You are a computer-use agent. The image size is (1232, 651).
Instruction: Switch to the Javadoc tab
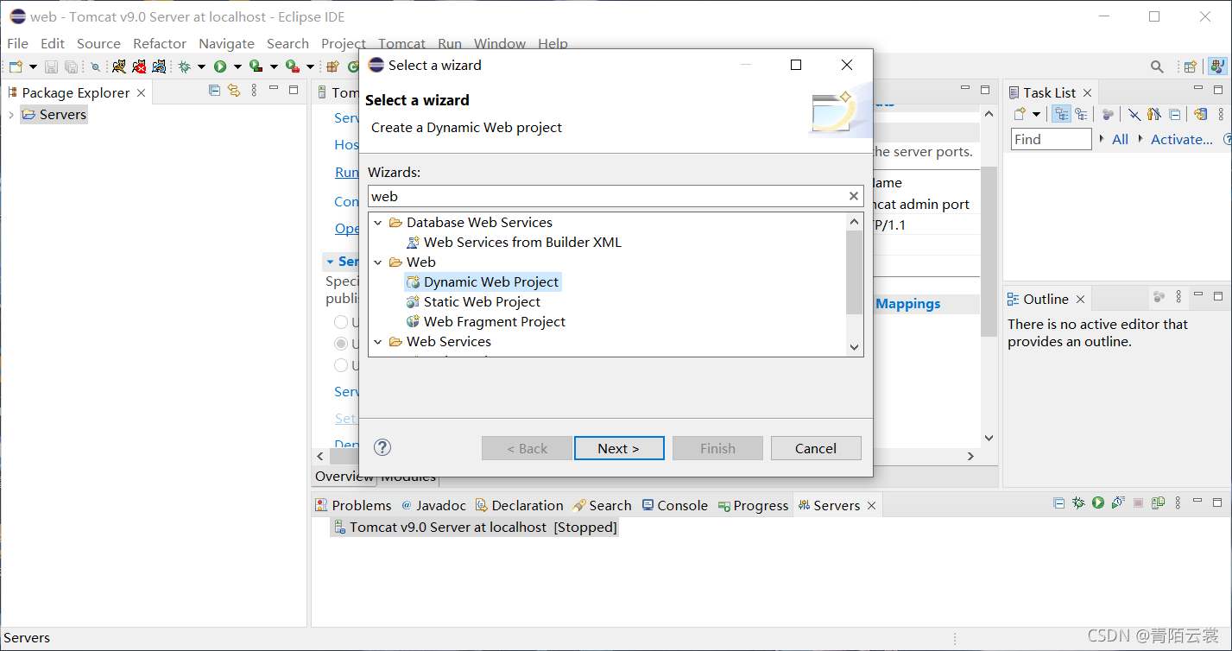click(433, 505)
